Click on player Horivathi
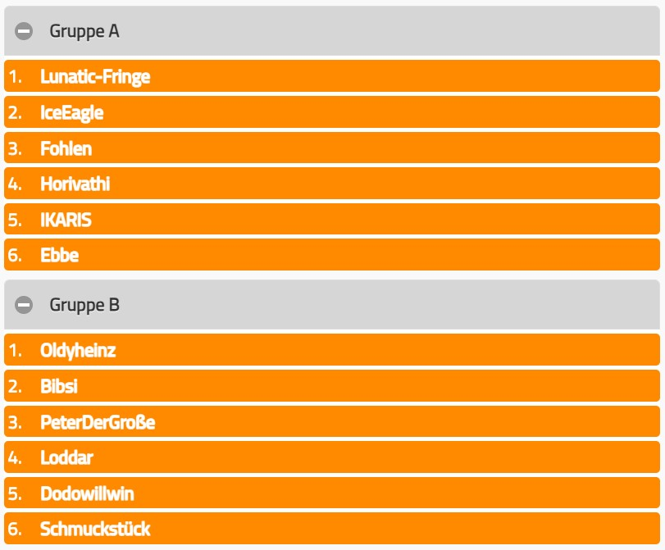Screen dimensions: 665x550 click(x=75, y=184)
